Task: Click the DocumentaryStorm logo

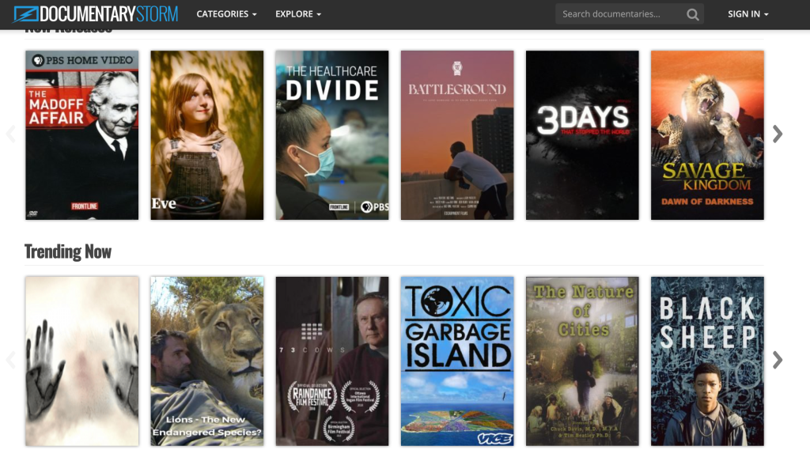Action: [96, 14]
